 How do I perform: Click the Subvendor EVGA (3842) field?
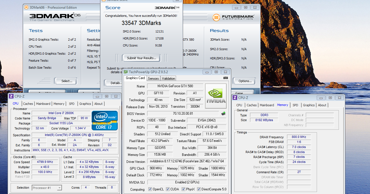pyautogui.click(x=206, y=120)
